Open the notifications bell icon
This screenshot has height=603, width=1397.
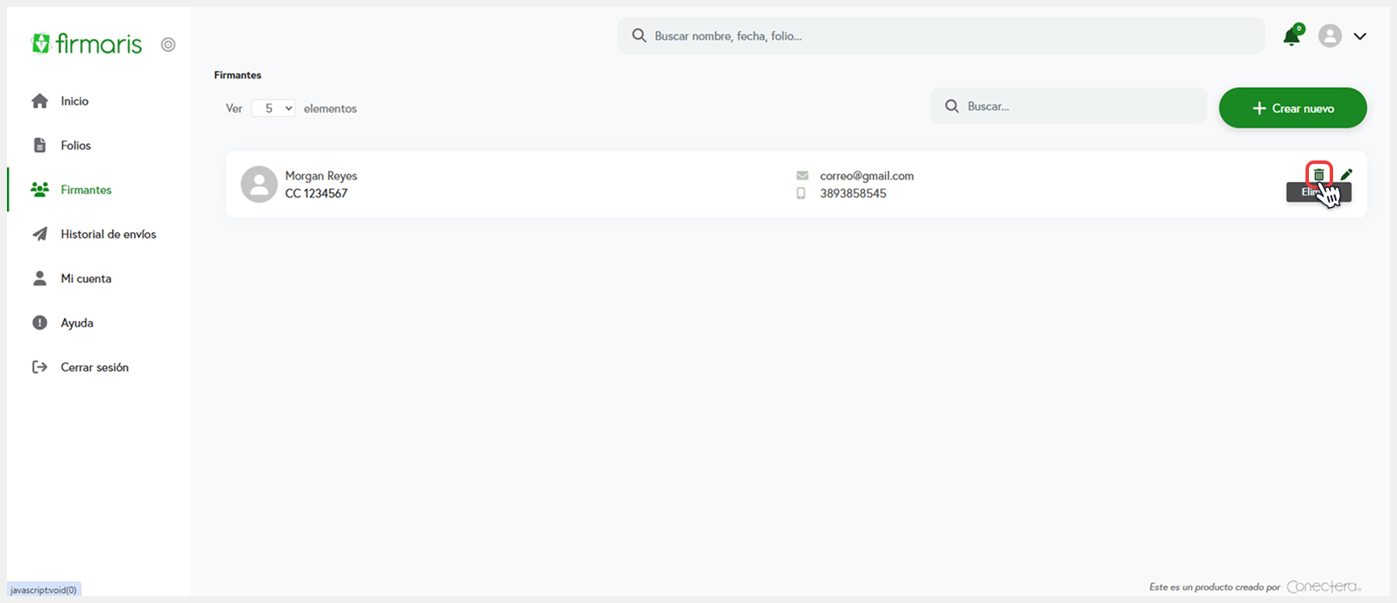[x=1292, y=36]
